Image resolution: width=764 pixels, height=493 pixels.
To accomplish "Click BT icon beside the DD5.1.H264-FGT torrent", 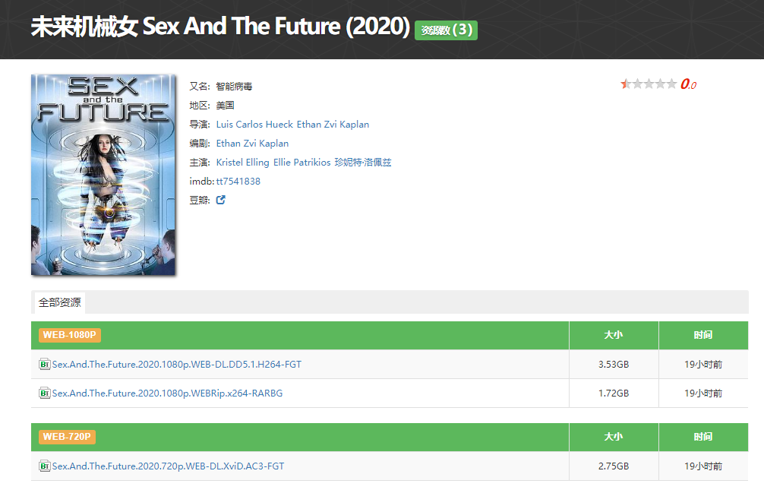I will (x=44, y=365).
